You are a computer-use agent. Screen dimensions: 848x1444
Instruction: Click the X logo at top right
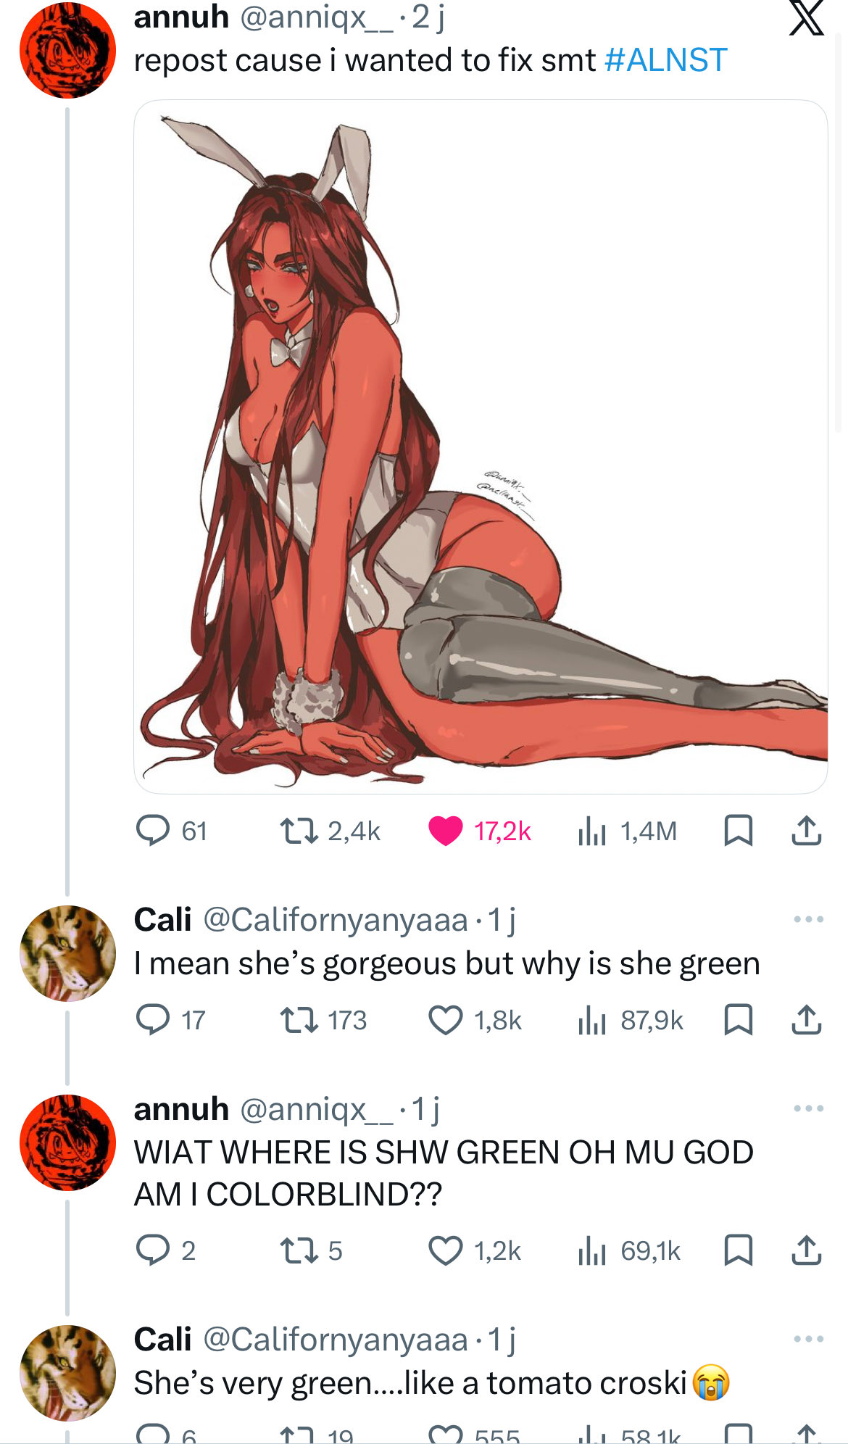click(x=806, y=19)
